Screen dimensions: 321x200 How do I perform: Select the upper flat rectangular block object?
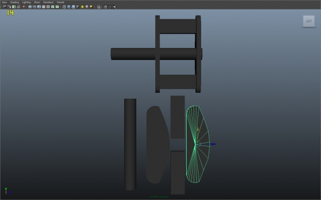point(178,117)
